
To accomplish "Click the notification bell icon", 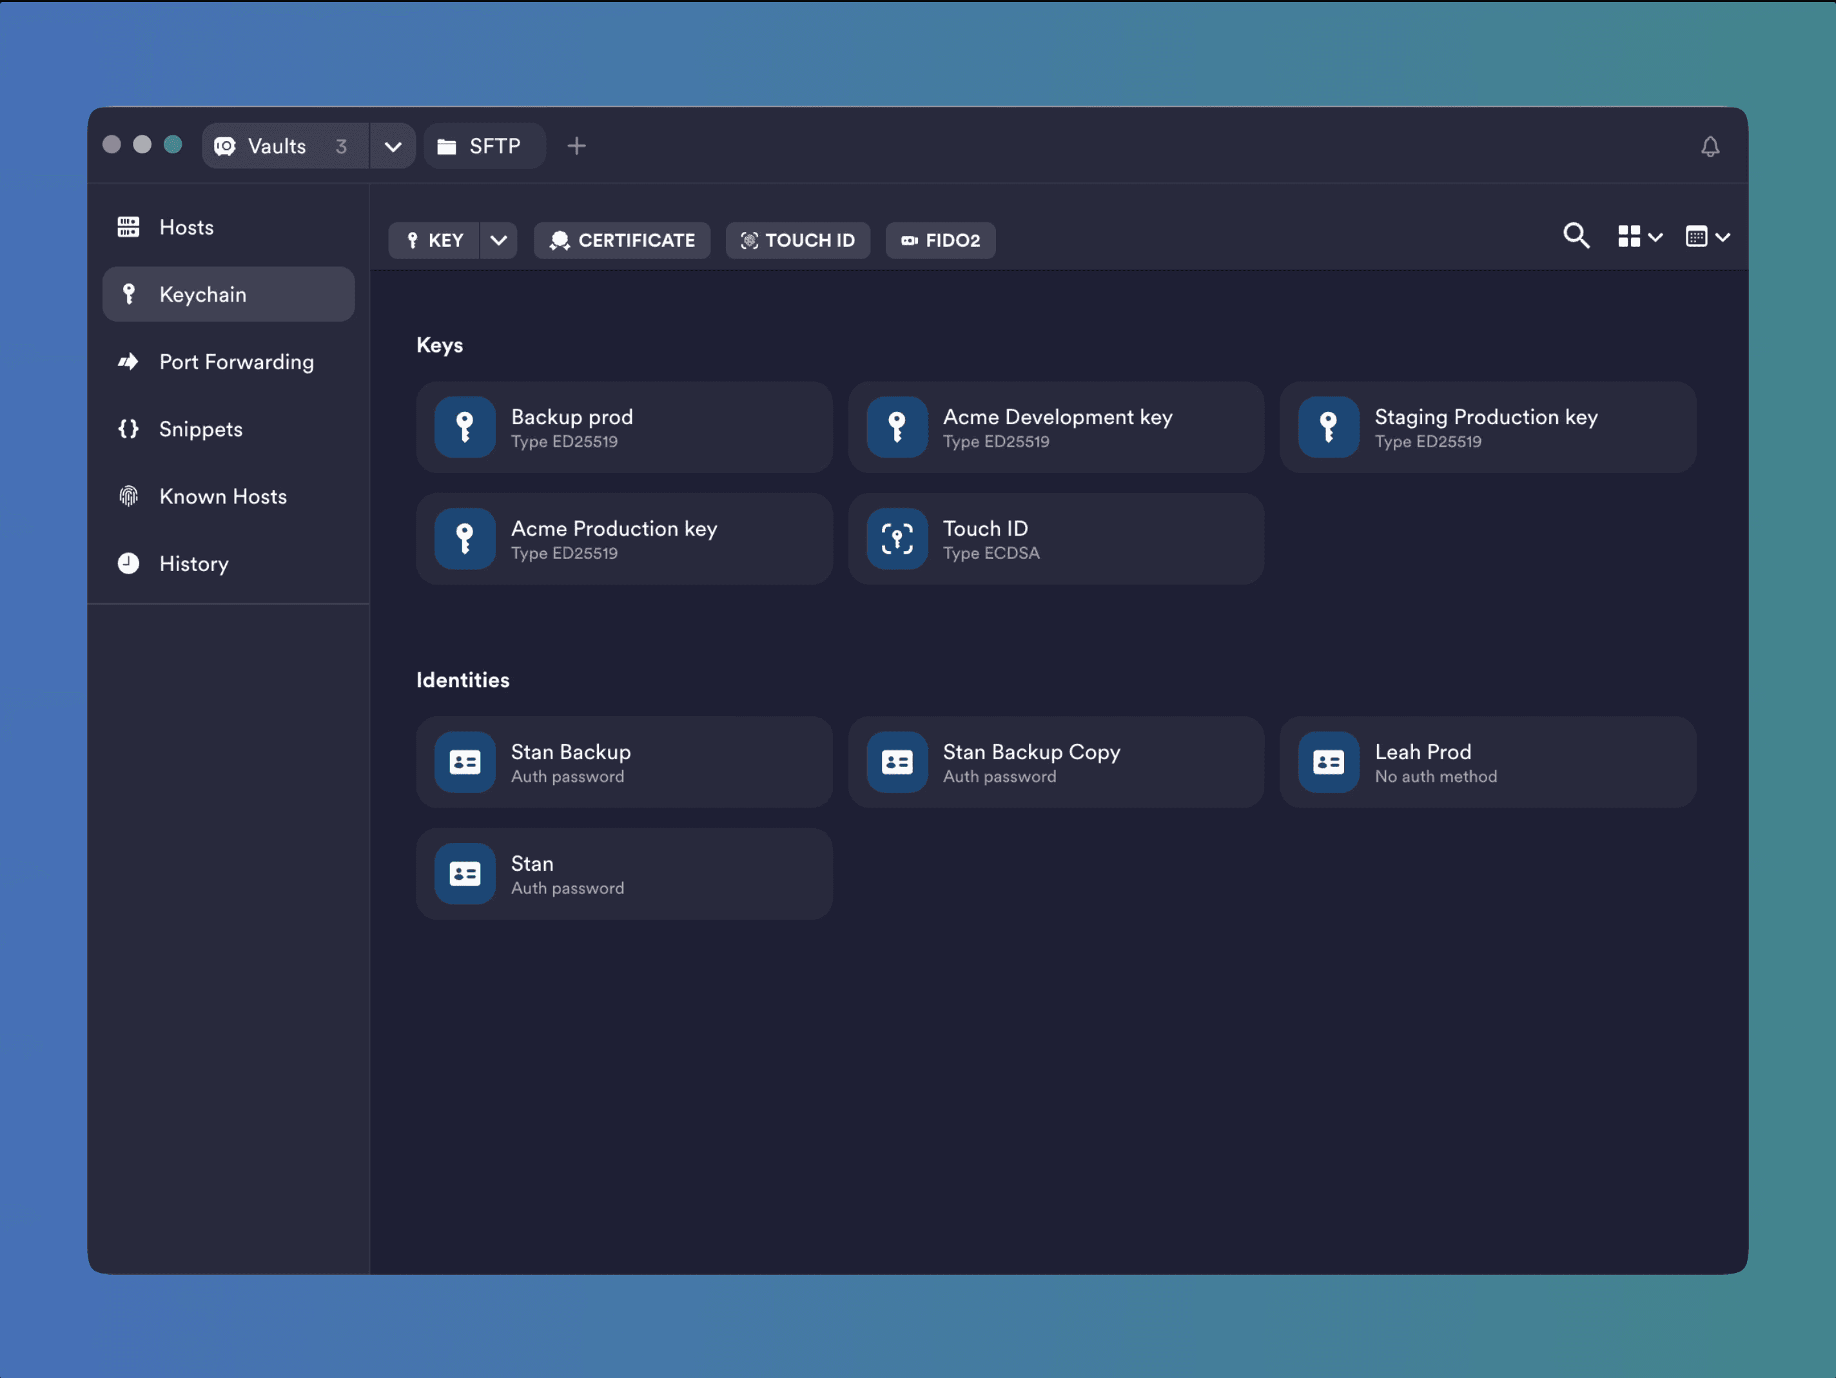I will click(1709, 147).
